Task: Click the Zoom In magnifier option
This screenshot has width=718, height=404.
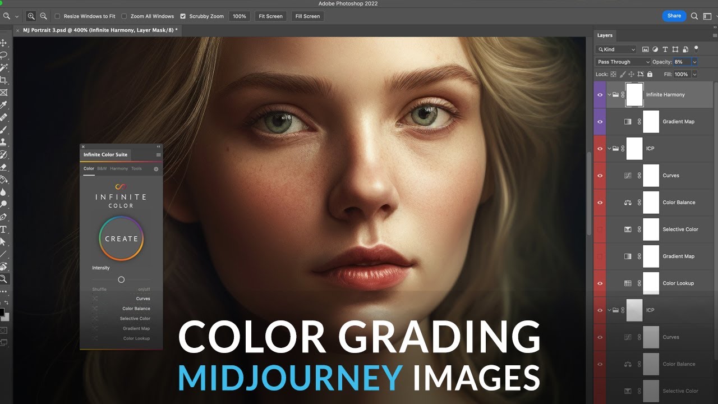Action: [x=31, y=16]
